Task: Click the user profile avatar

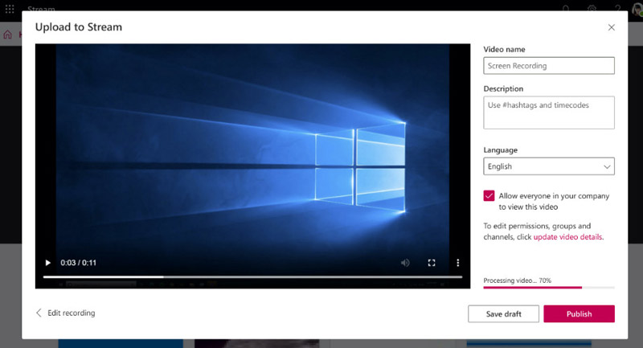Action: click(x=637, y=9)
